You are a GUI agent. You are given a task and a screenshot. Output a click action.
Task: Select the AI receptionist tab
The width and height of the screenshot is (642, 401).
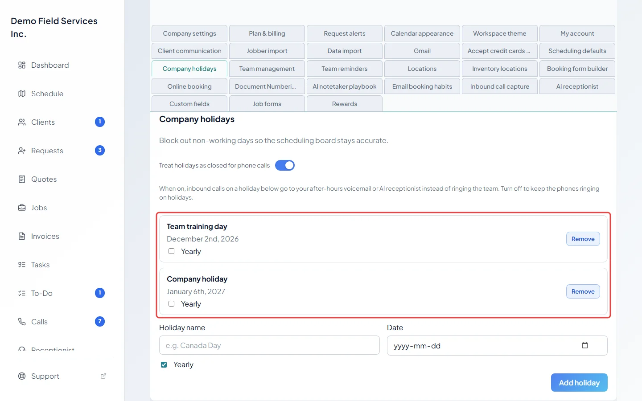point(577,86)
